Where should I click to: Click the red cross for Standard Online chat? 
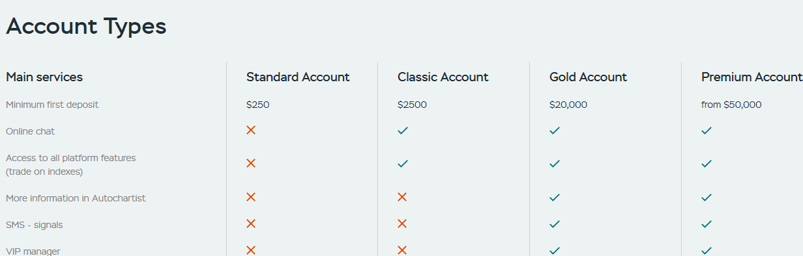coord(251,130)
